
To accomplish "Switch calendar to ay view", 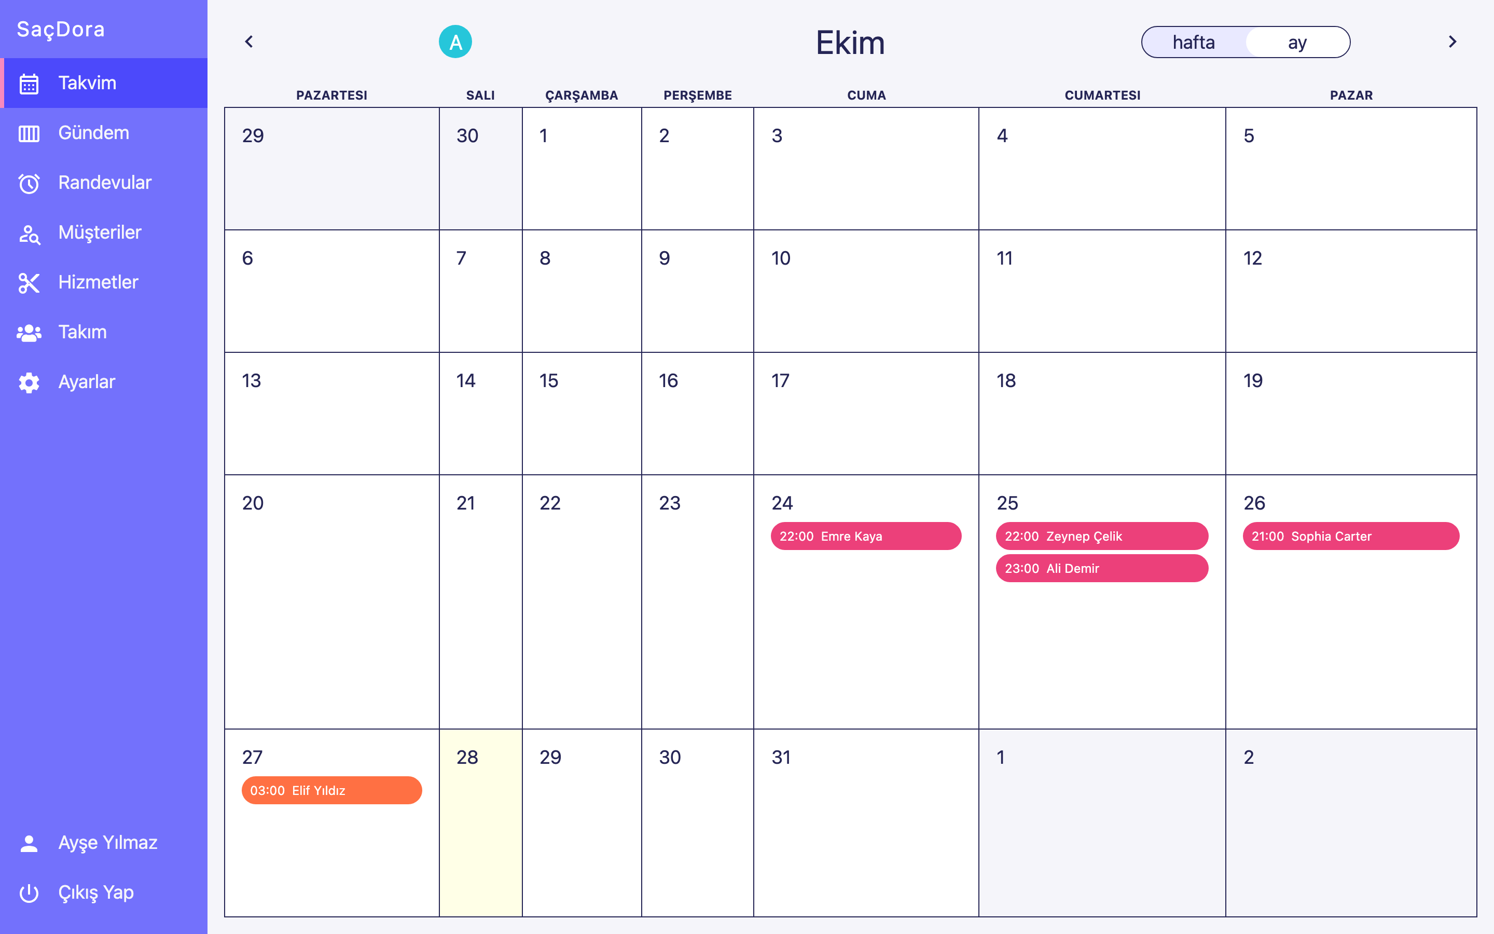I will pos(1297,42).
